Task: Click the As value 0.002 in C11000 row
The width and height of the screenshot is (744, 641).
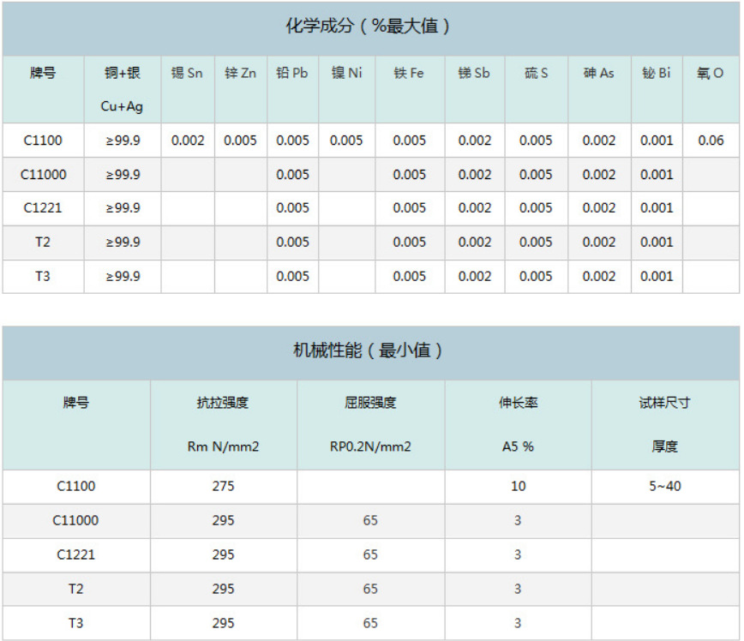Action: [599, 175]
